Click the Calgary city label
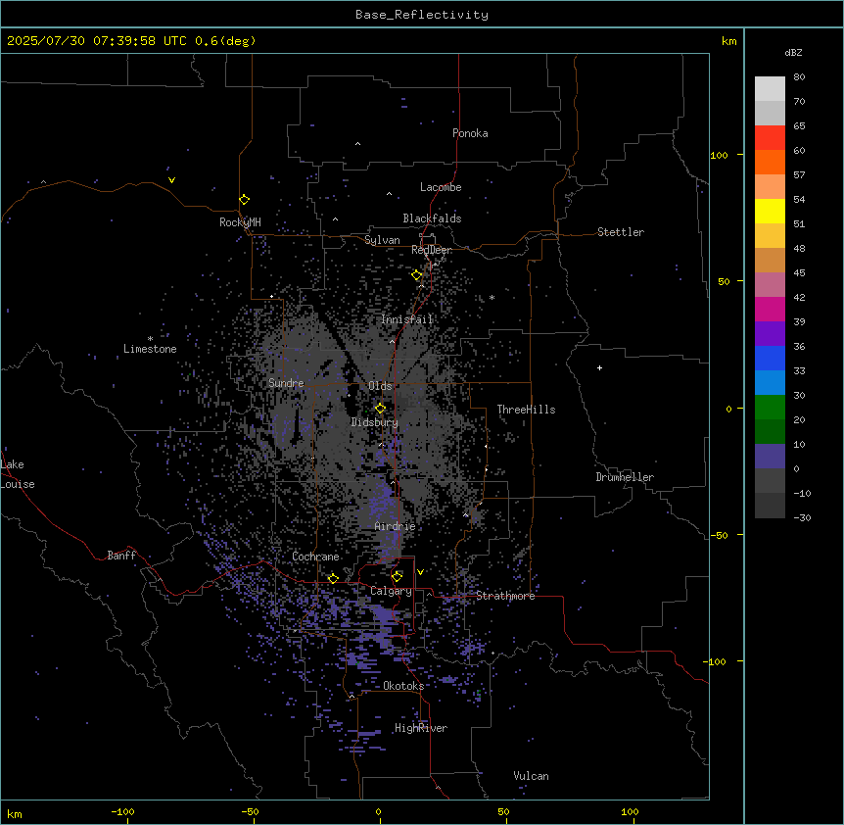This screenshot has height=825, width=844. click(x=391, y=591)
